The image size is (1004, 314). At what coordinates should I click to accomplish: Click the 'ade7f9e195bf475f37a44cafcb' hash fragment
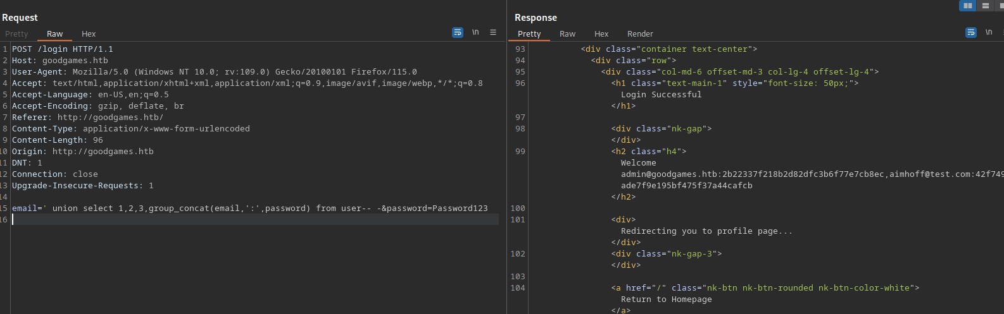687,186
